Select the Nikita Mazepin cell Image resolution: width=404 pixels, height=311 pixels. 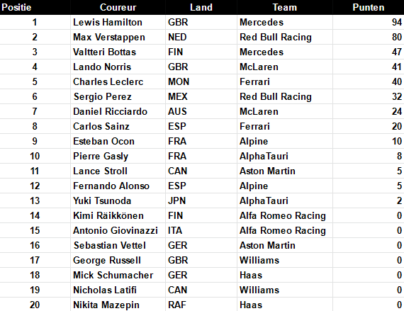click(118, 305)
